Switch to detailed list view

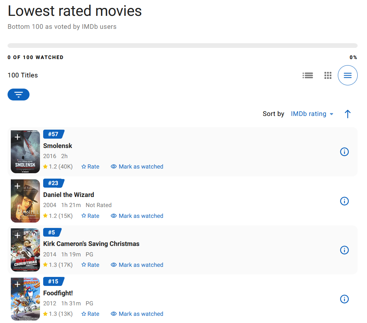pos(308,75)
